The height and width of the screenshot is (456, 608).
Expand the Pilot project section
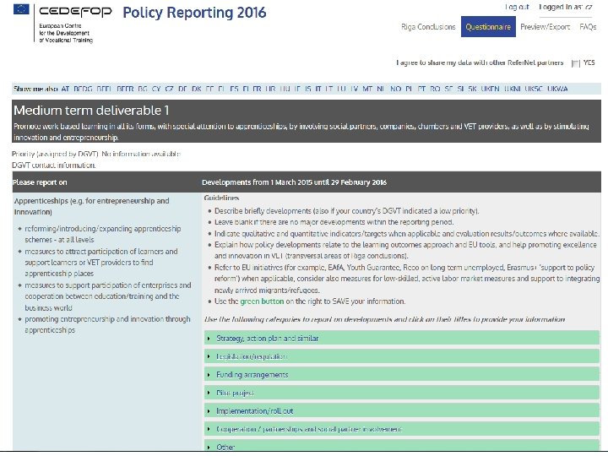coord(402,393)
